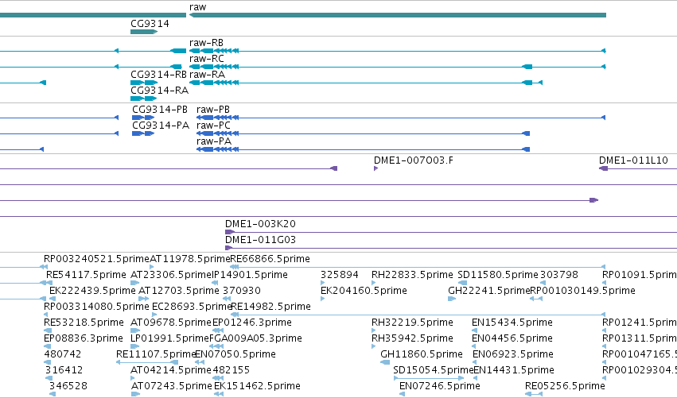
Task: Select the 303798 feature label
Action: 559,275
